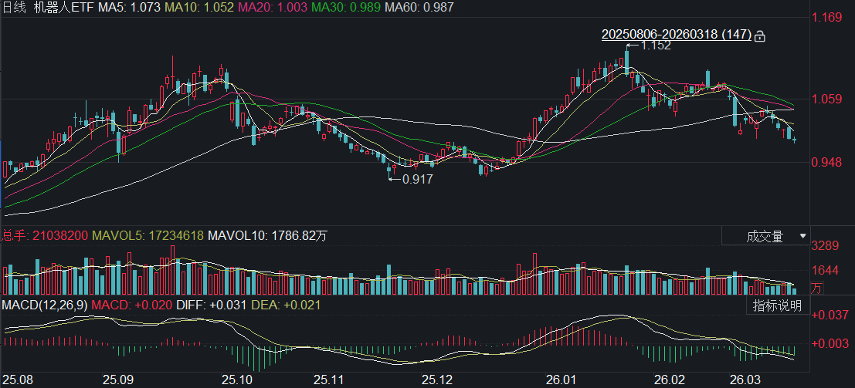This screenshot has width=855, height=388.
Task: Click the date range 20250806-20260318 link
Action: click(676, 35)
